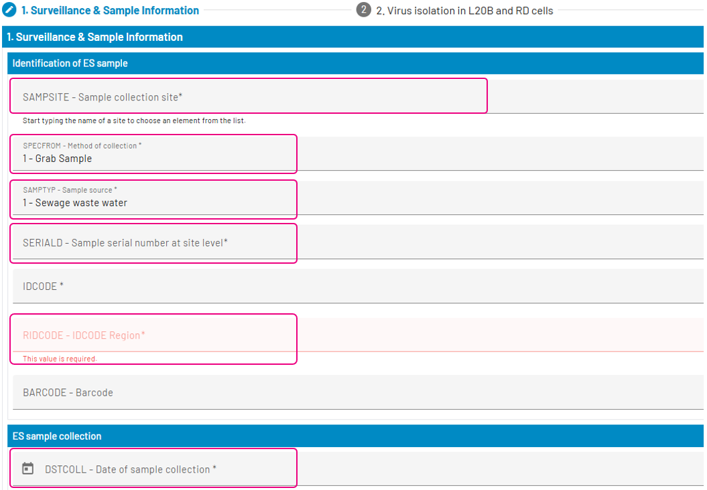This screenshot has height=490, width=707.
Task: Collapse the blue '1. Surveillance & Sample Information' section bar
Action: pyautogui.click(x=354, y=37)
